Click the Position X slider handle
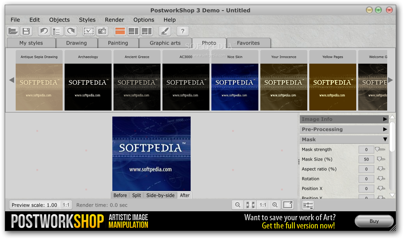Image resolution: width=404 pixels, height=239 pixels. pos(381,188)
